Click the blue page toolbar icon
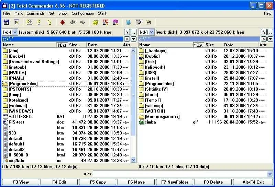 tap(128, 22)
